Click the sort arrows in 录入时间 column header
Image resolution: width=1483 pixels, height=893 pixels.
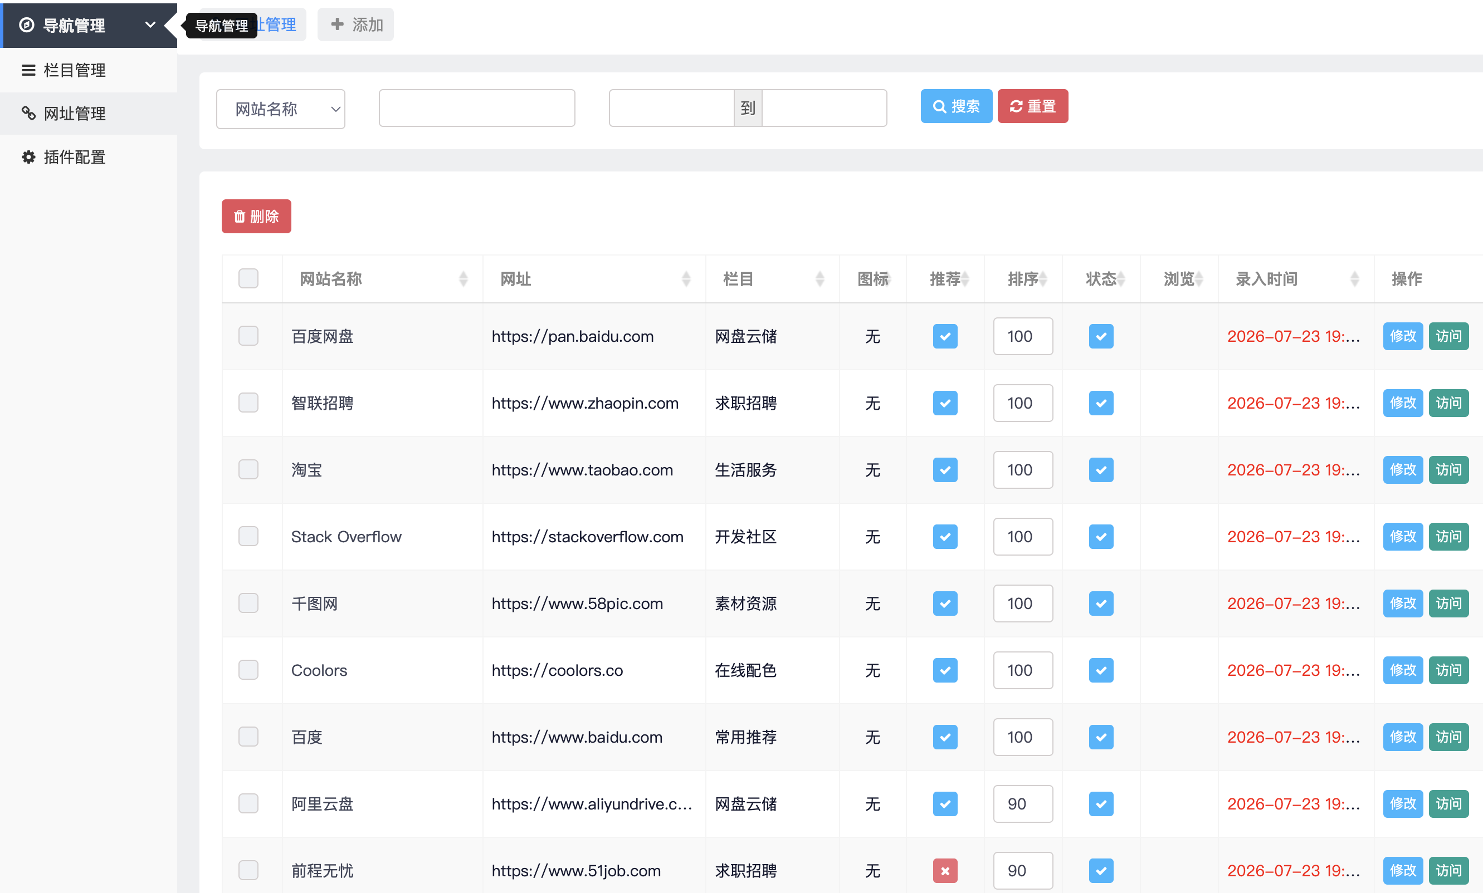point(1354,279)
